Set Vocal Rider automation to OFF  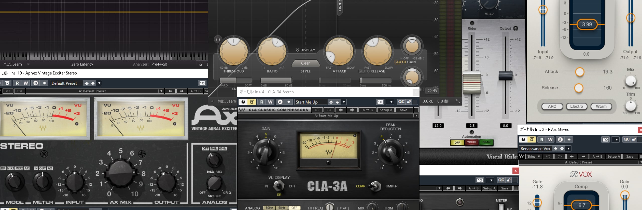[x=457, y=142]
